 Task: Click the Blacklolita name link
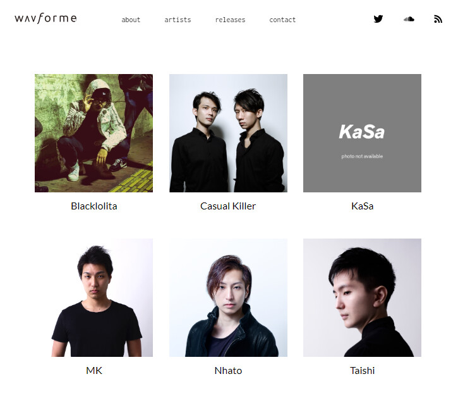(94, 206)
